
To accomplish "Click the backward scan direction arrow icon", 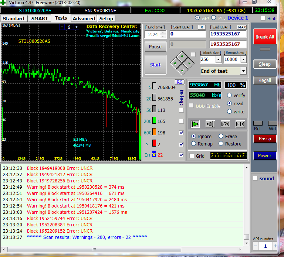I will [210, 124].
